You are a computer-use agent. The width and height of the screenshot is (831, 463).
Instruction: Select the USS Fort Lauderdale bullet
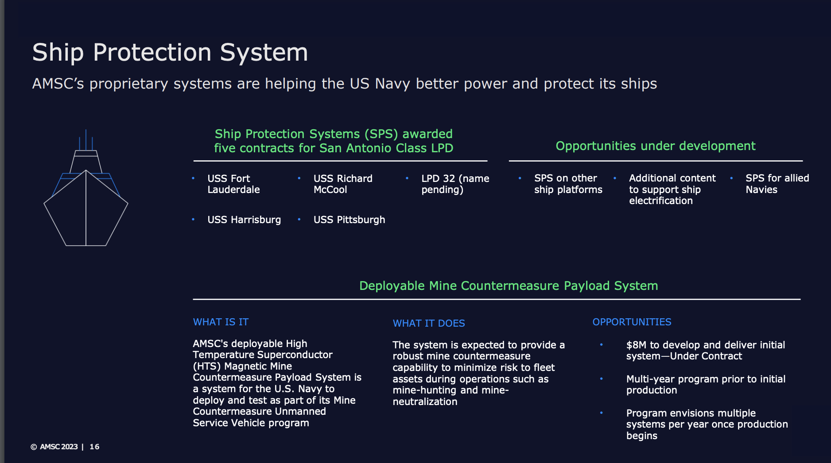(x=233, y=184)
